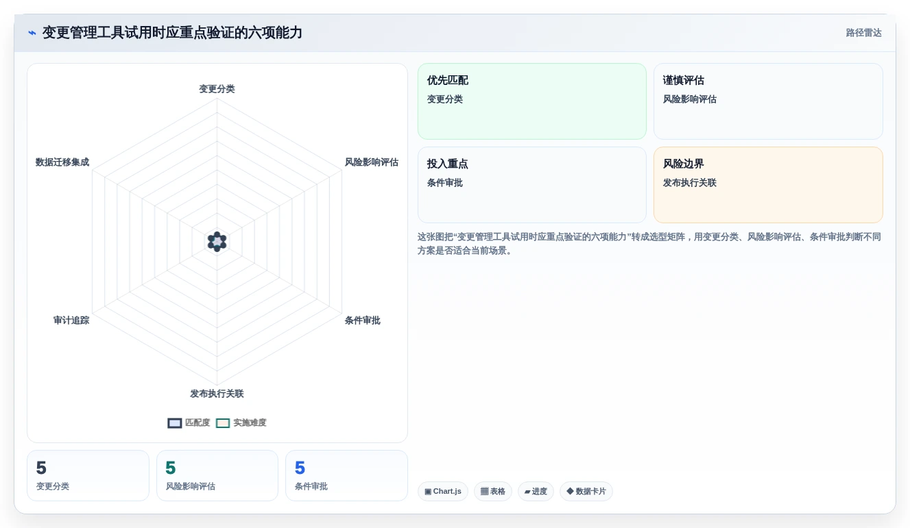
Task: Click 条件审批 text inside 投入重点 card
Action: click(x=445, y=183)
